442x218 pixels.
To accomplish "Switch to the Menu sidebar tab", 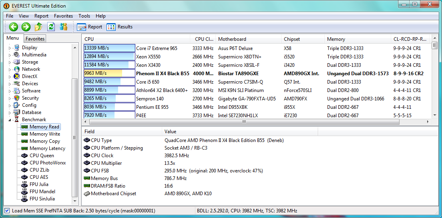I will click(x=13, y=38).
